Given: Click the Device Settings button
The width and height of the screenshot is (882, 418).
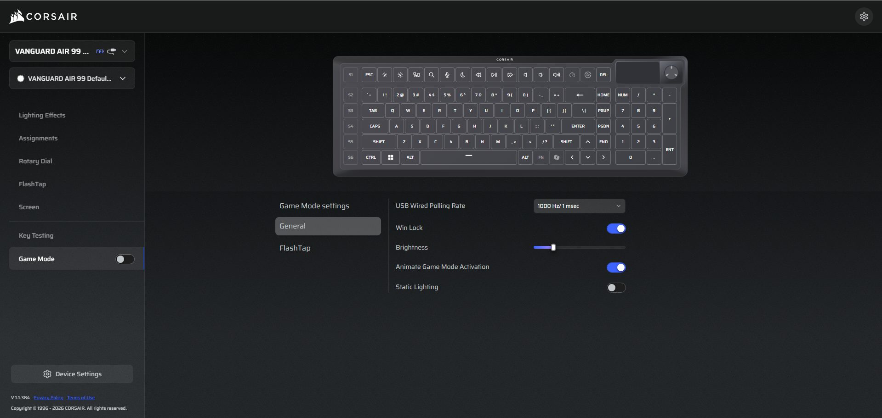Looking at the screenshot, I should click(x=72, y=374).
